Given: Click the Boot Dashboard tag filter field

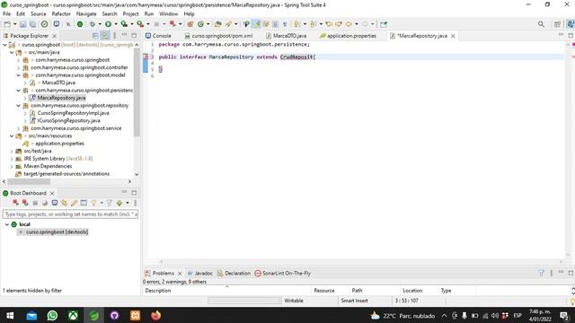Looking at the screenshot, I should [x=70, y=214].
